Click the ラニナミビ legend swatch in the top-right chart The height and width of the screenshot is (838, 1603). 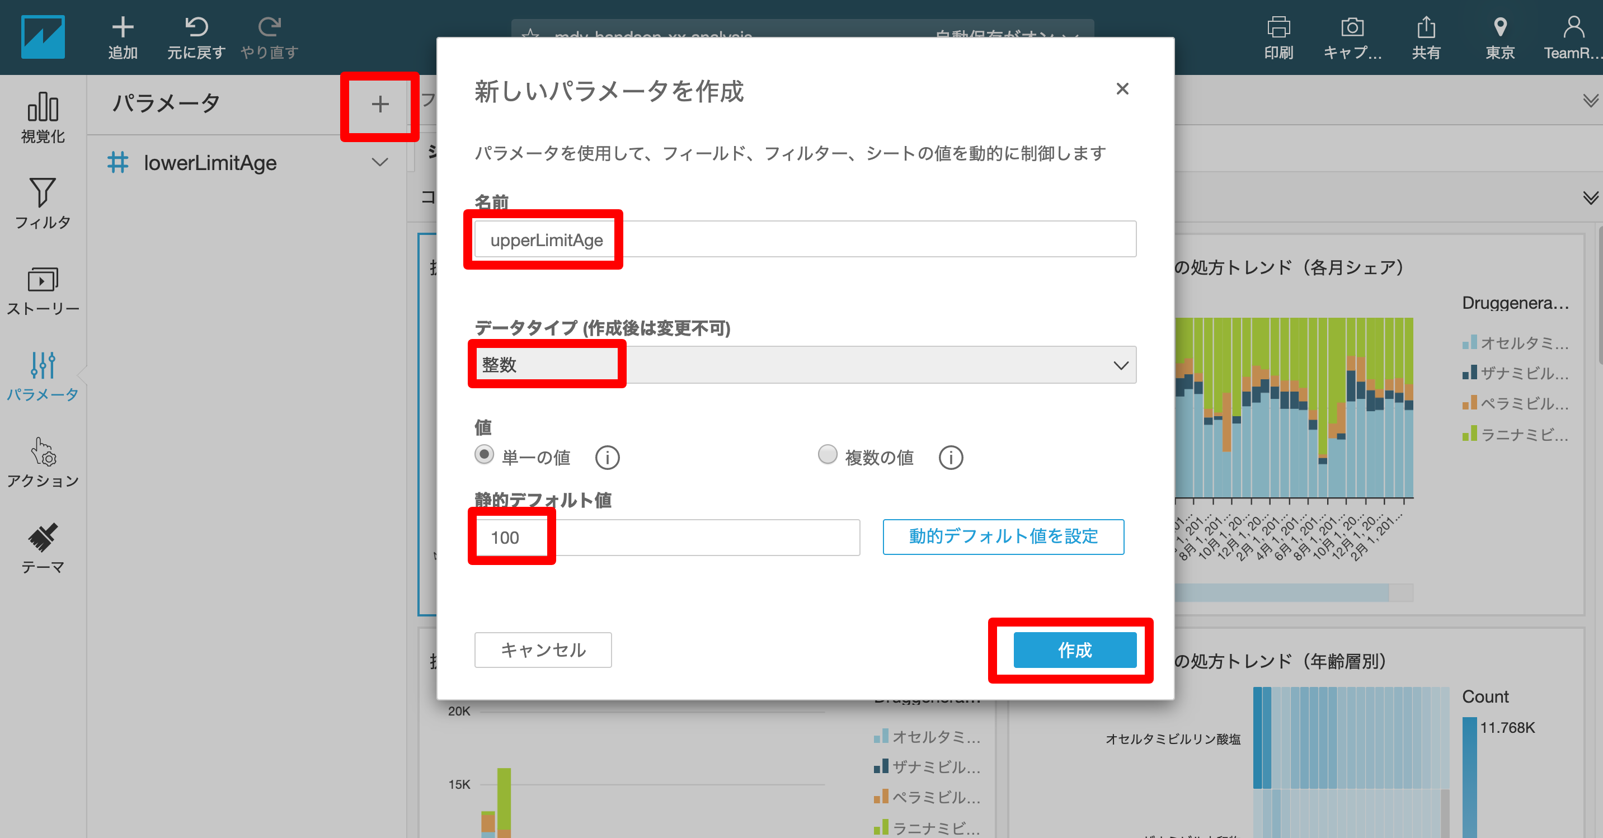[x=1469, y=434]
